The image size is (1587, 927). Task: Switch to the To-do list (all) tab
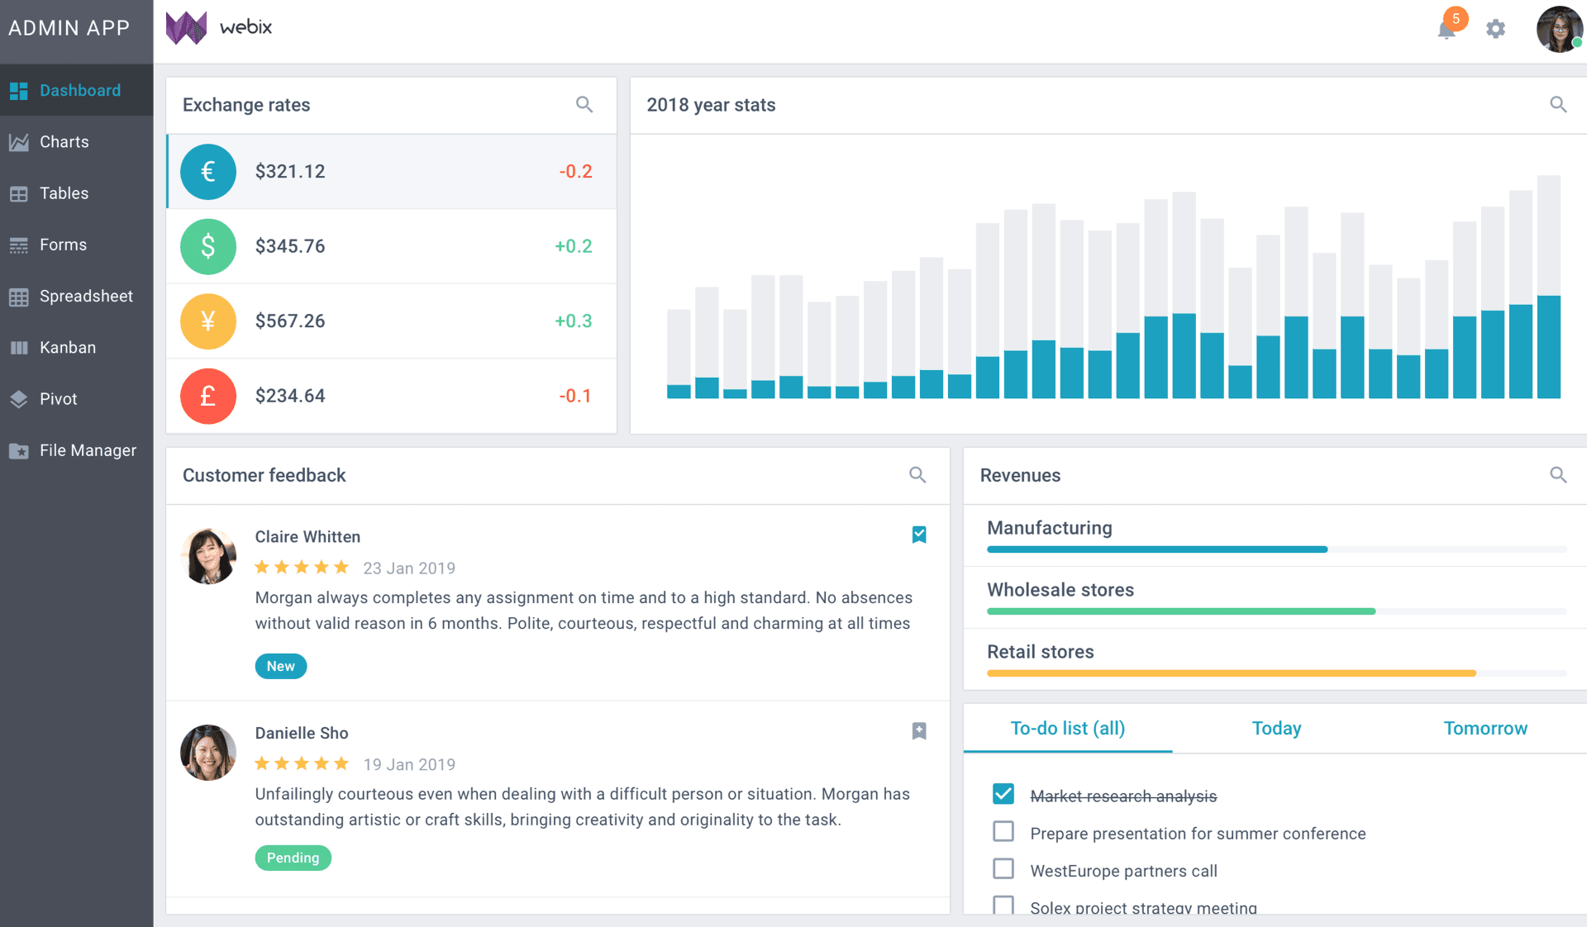point(1068,729)
